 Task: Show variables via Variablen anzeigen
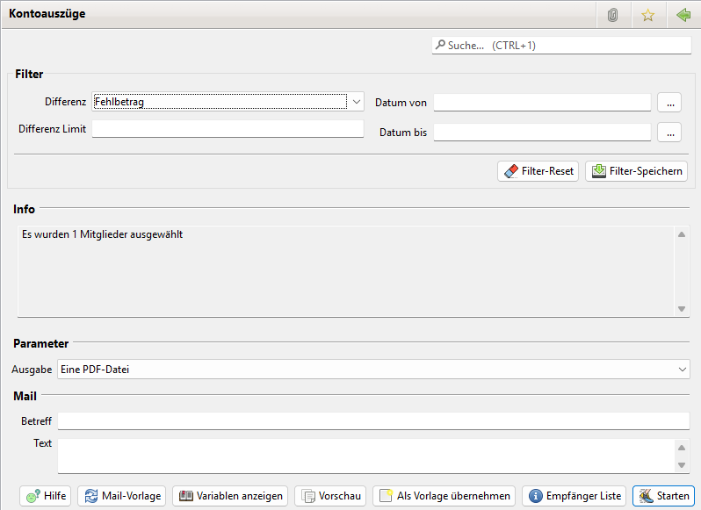point(230,496)
